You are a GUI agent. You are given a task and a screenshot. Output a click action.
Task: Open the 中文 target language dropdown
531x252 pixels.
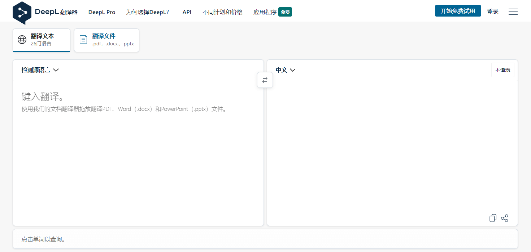point(286,70)
